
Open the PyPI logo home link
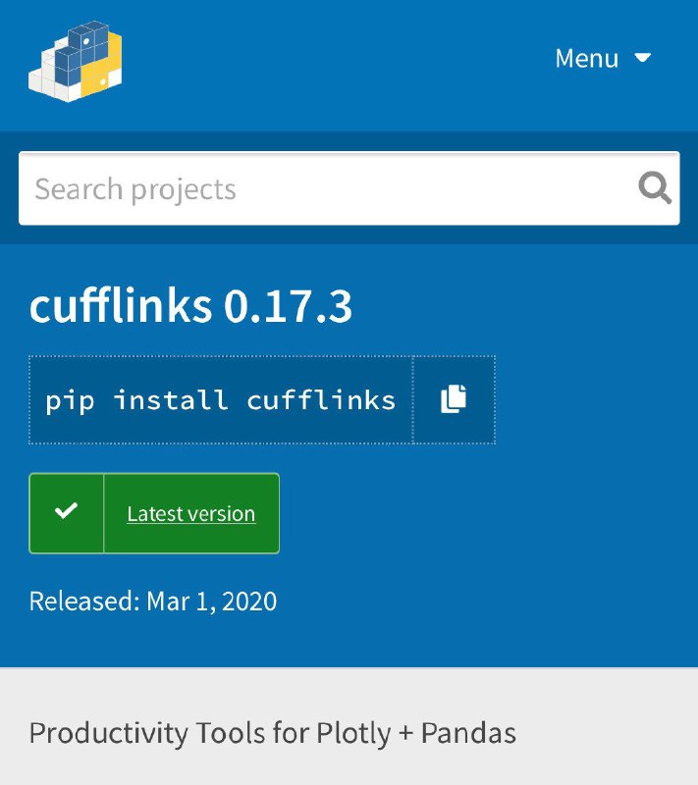[76, 61]
